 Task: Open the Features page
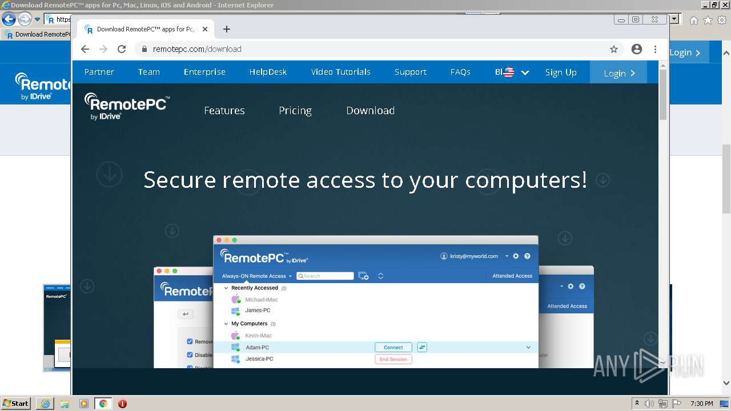(x=224, y=111)
